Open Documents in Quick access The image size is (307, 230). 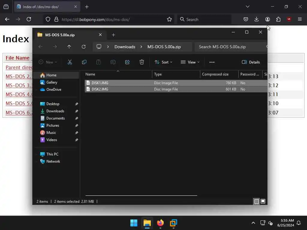55,118
